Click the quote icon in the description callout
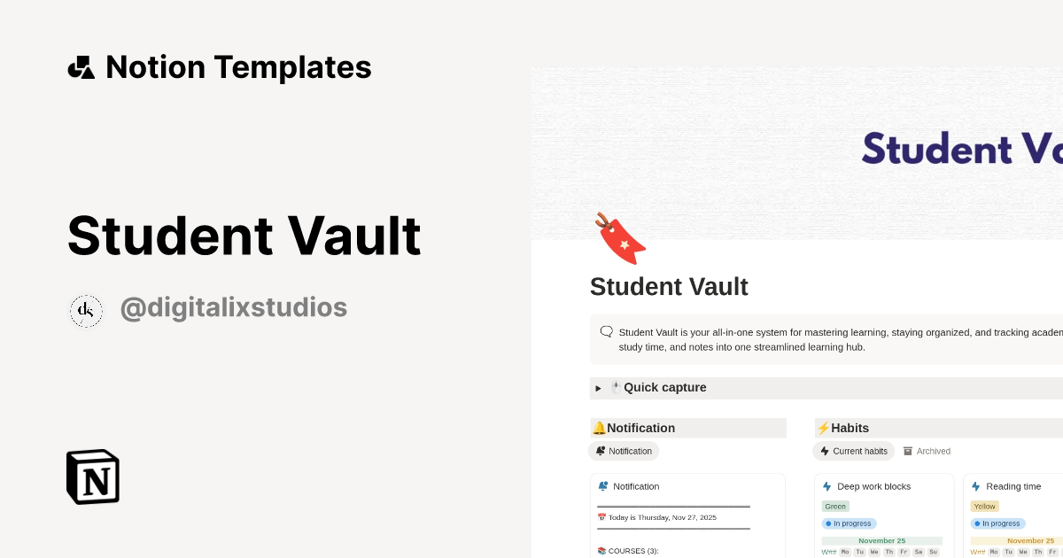The height and width of the screenshot is (558, 1063). pyautogui.click(x=606, y=330)
